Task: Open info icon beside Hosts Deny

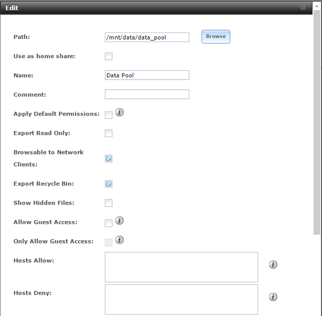Action: (x=273, y=297)
